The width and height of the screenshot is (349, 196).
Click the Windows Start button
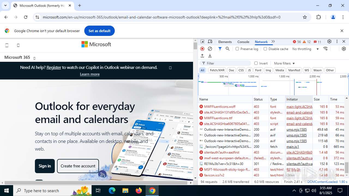click(6, 191)
